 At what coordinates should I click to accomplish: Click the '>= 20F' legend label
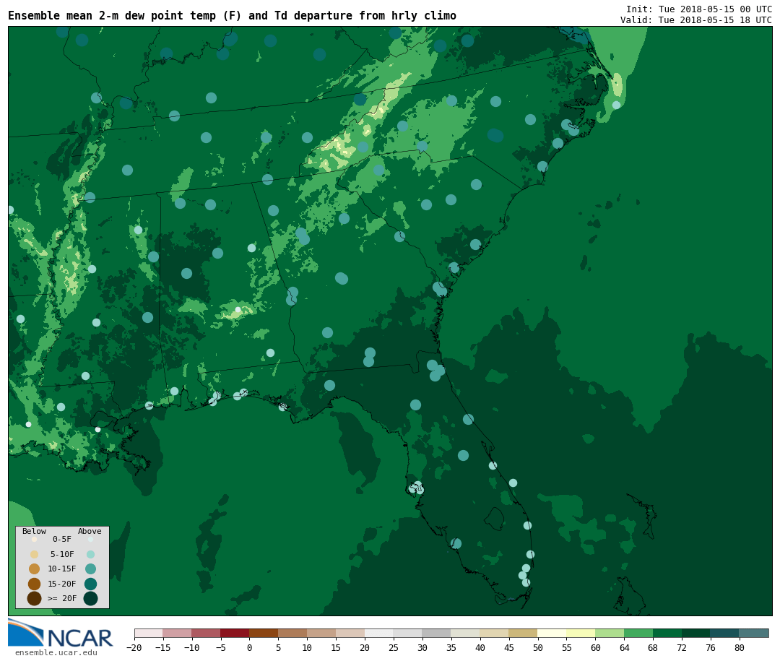click(x=62, y=598)
